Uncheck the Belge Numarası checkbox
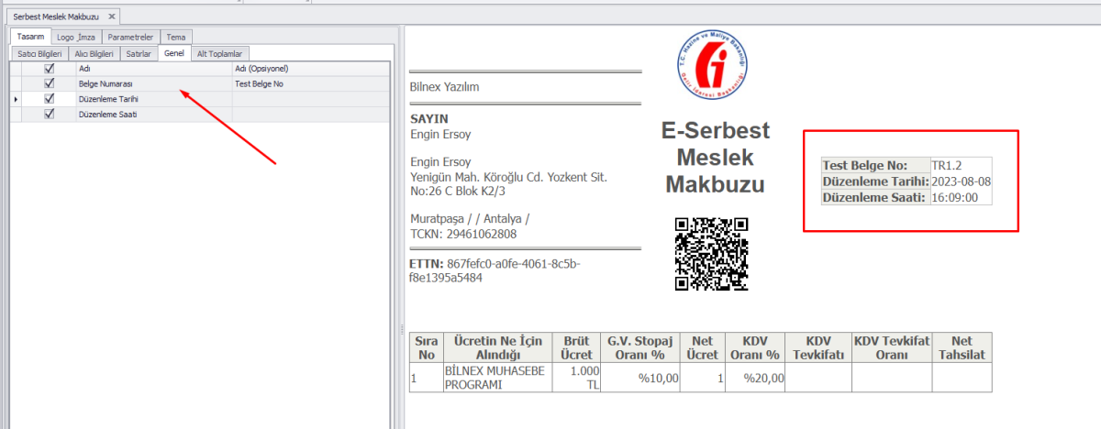This screenshot has width=1101, height=429. (x=50, y=83)
